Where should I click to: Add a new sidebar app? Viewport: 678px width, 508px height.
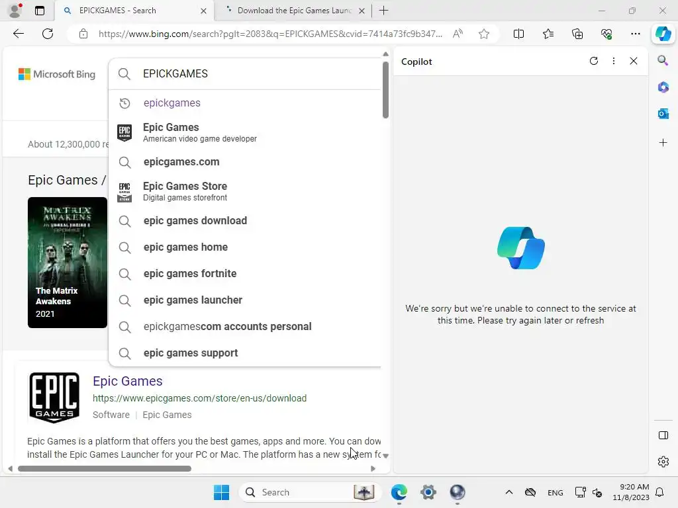tap(663, 143)
